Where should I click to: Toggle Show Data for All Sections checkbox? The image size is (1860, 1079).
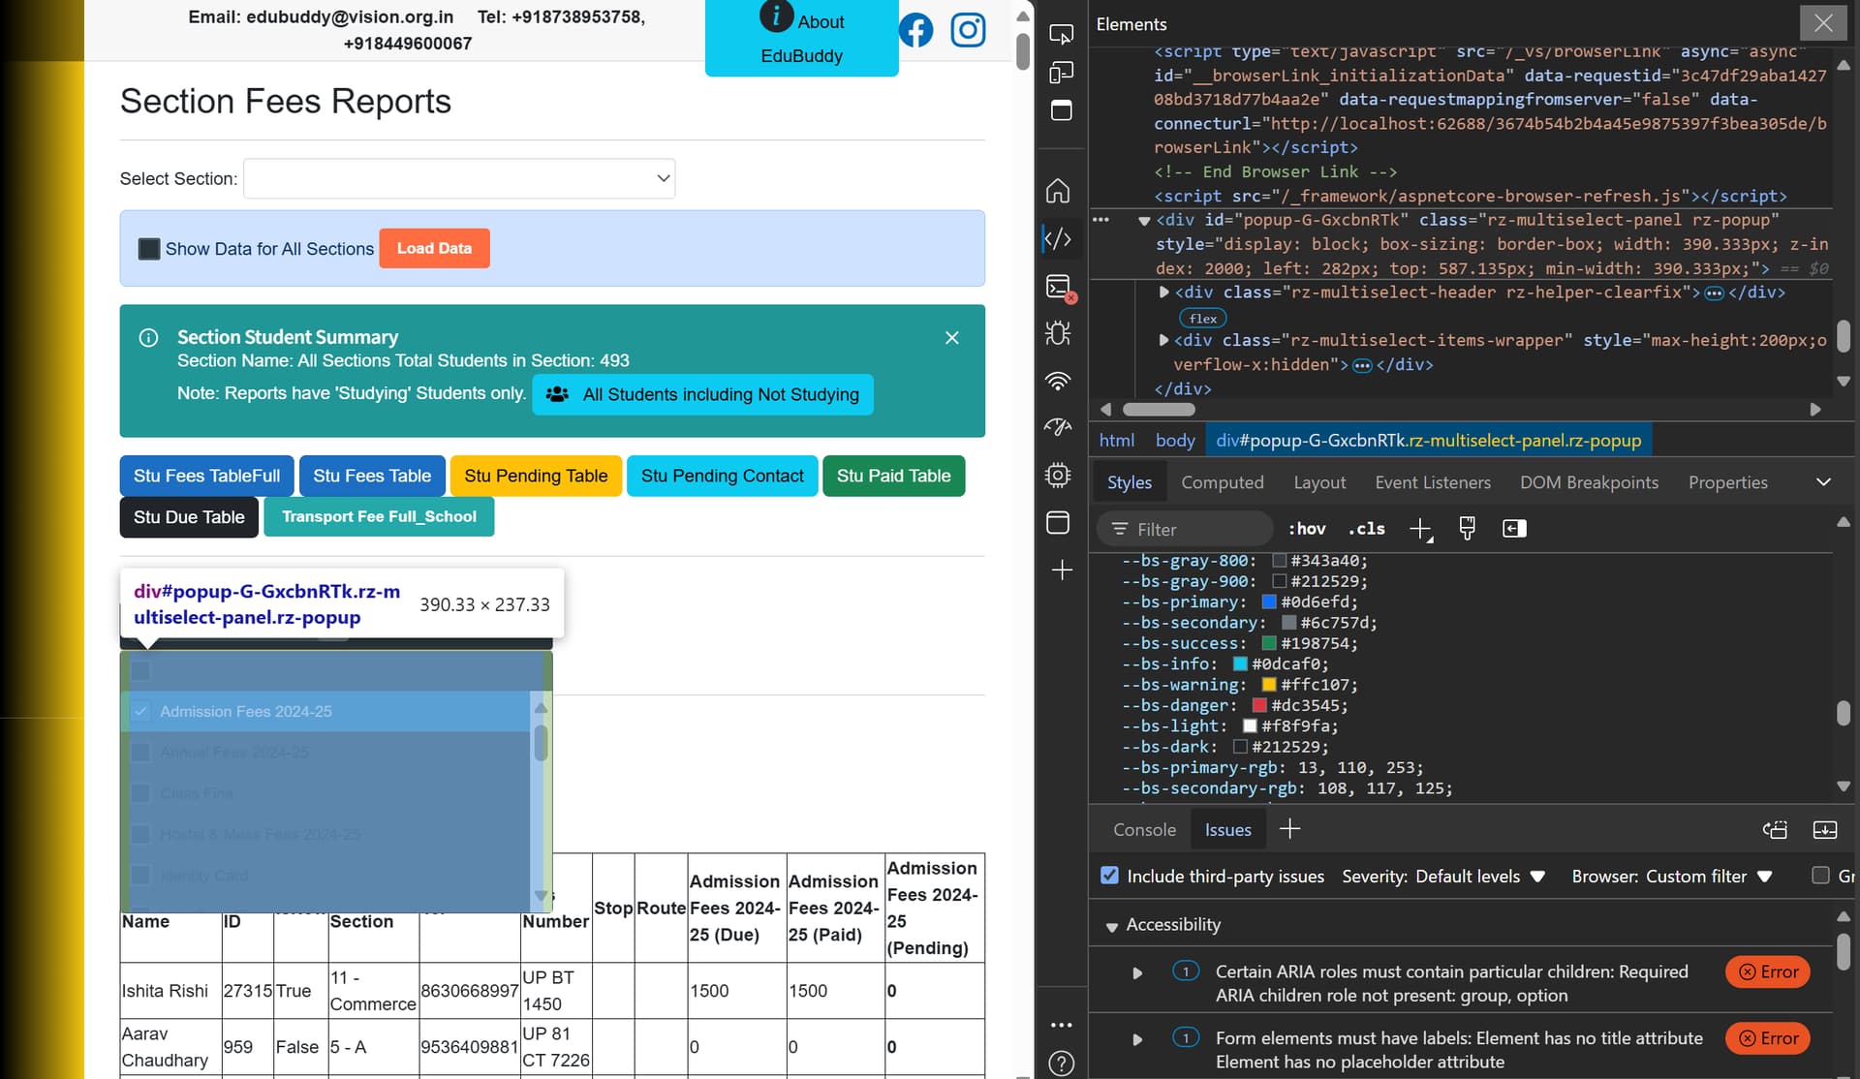(x=149, y=249)
